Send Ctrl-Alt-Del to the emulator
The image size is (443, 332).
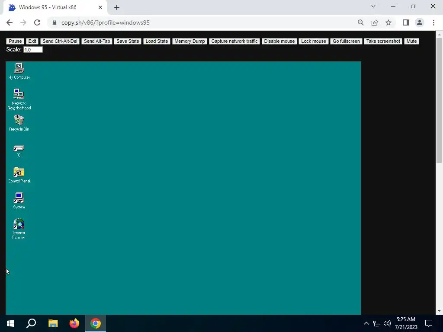coord(60,41)
